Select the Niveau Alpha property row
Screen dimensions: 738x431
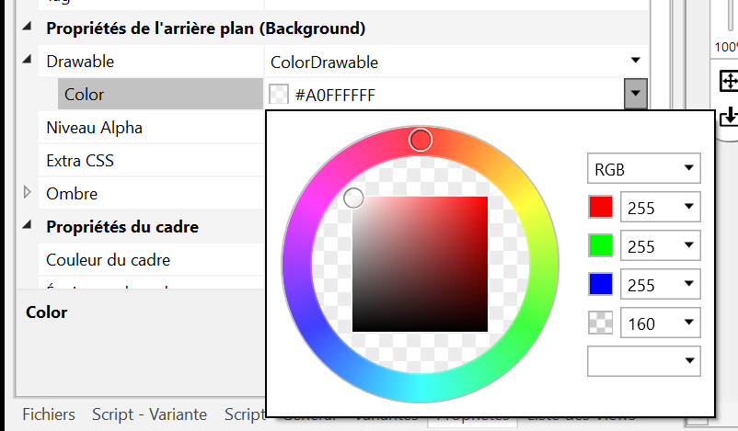pos(95,128)
